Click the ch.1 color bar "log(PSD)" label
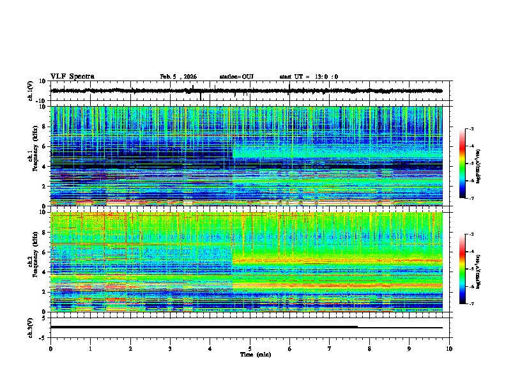Viewport: 506px width, 391px height. (478, 166)
